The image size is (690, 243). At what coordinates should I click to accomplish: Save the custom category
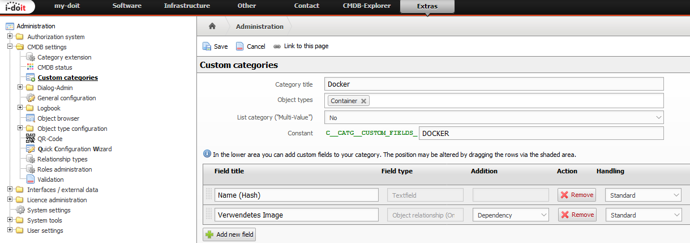click(215, 46)
